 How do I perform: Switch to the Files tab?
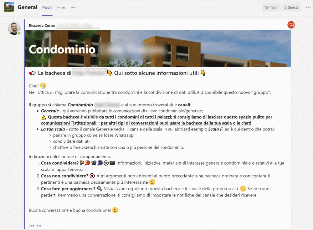[x=61, y=8]
